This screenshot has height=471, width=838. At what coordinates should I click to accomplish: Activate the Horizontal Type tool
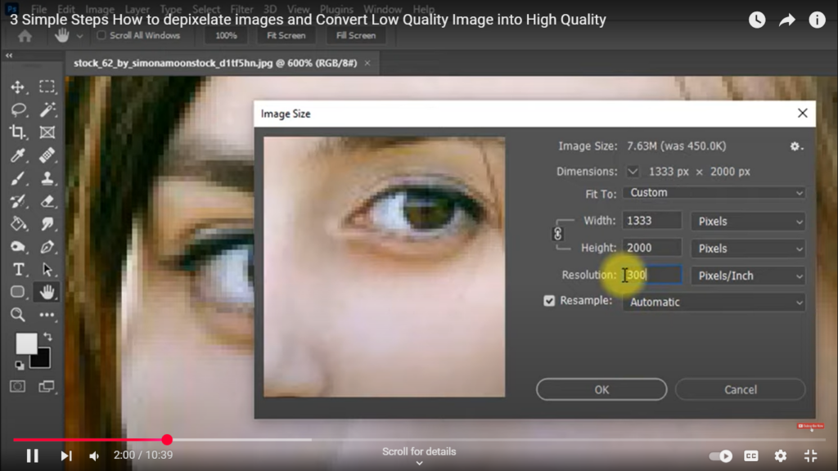click(18, 269)
